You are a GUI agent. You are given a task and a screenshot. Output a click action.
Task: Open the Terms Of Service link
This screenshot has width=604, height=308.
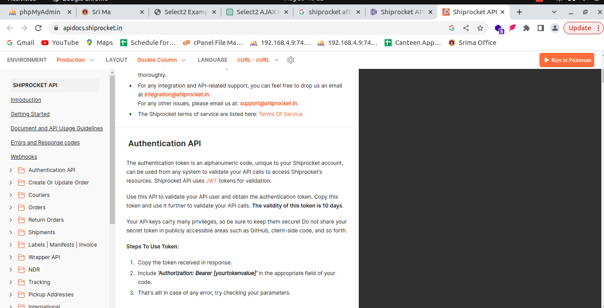[280, 114]
